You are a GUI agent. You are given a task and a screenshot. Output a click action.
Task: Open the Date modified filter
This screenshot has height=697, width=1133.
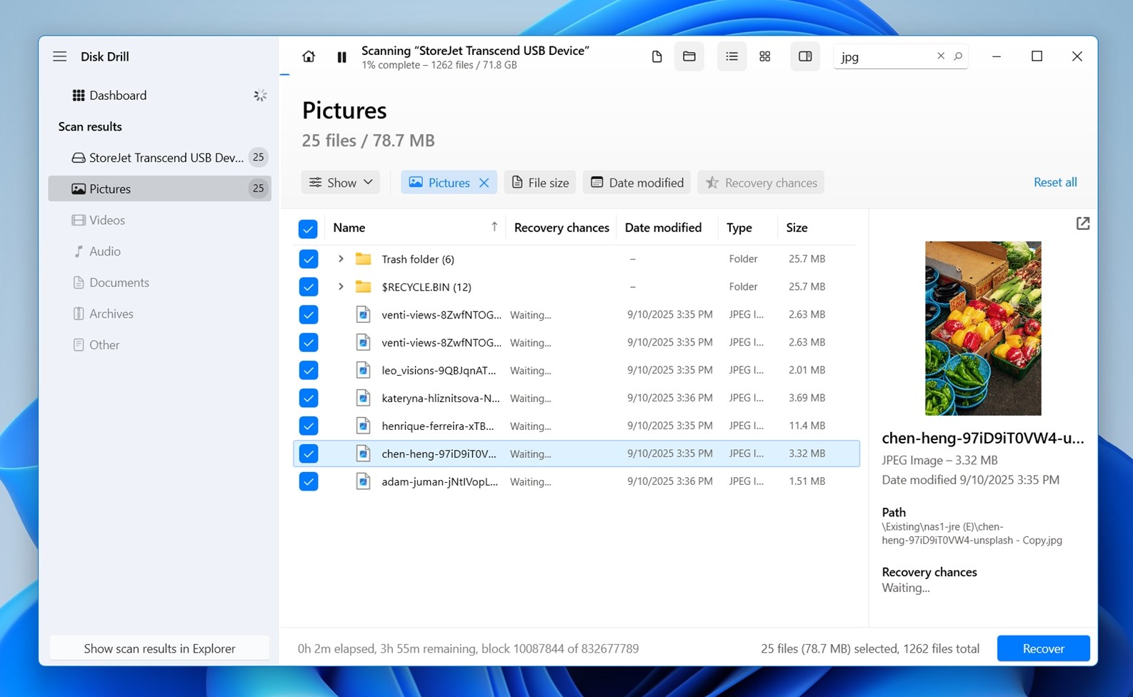[637, 182]
